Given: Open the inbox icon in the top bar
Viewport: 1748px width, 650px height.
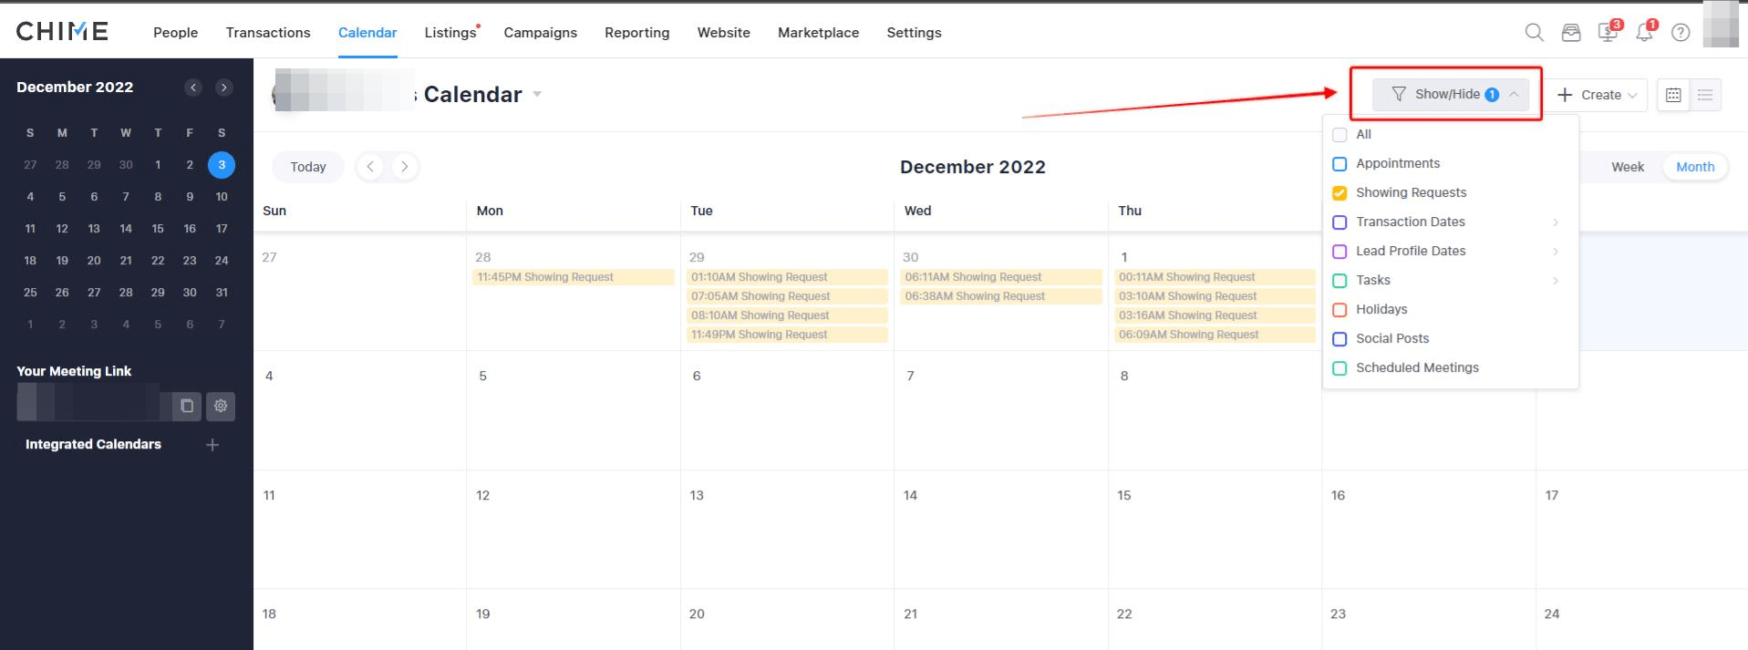Looking at the screenshot, I should pos(1570,32).
